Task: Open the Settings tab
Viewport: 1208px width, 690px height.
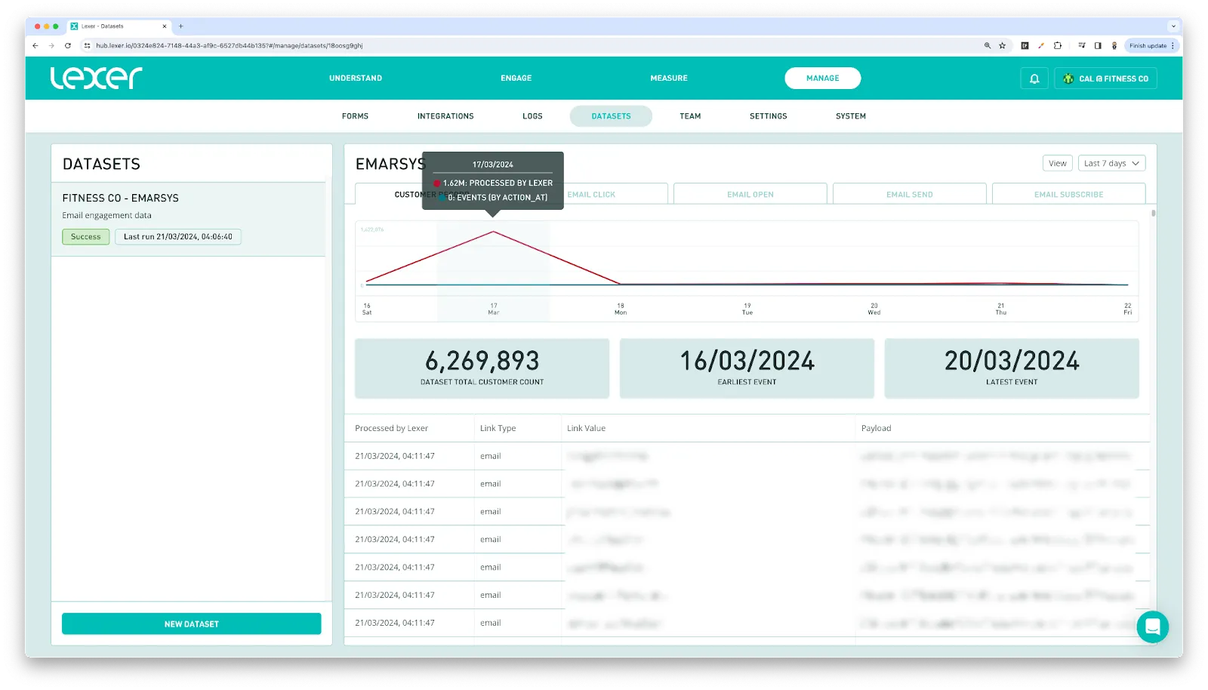Action: [768, 116]
